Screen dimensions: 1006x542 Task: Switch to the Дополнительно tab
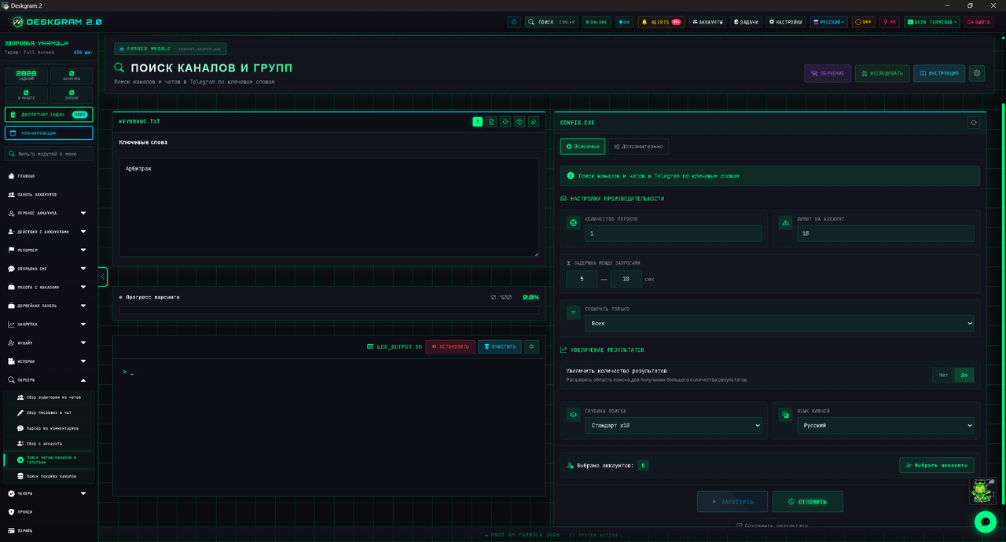[x=639, y=146]
